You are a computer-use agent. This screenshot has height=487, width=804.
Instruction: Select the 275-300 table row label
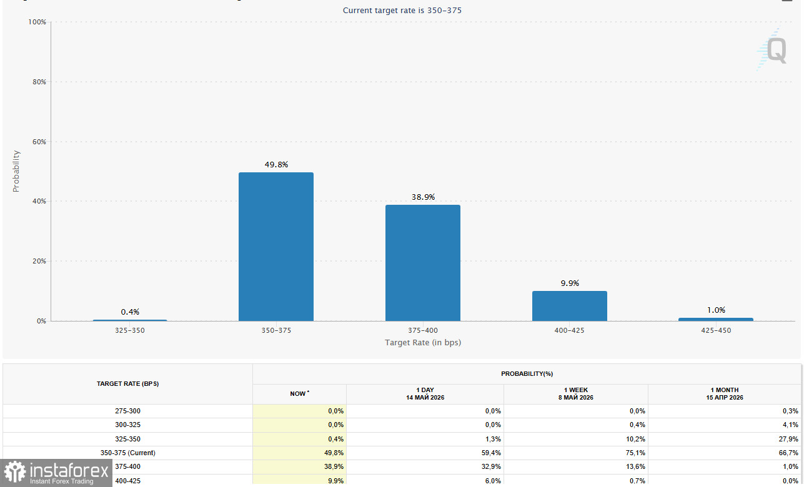pyautogui.click(x=127, y=411)
